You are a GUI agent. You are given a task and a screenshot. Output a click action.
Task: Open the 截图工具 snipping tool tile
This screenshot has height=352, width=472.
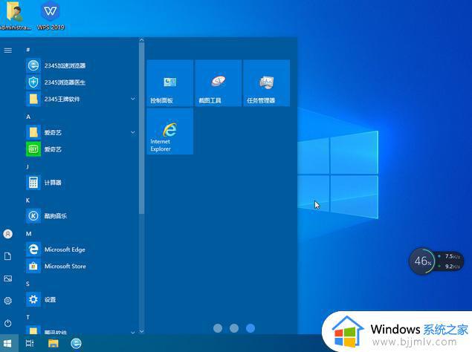(x=218, y=84)
